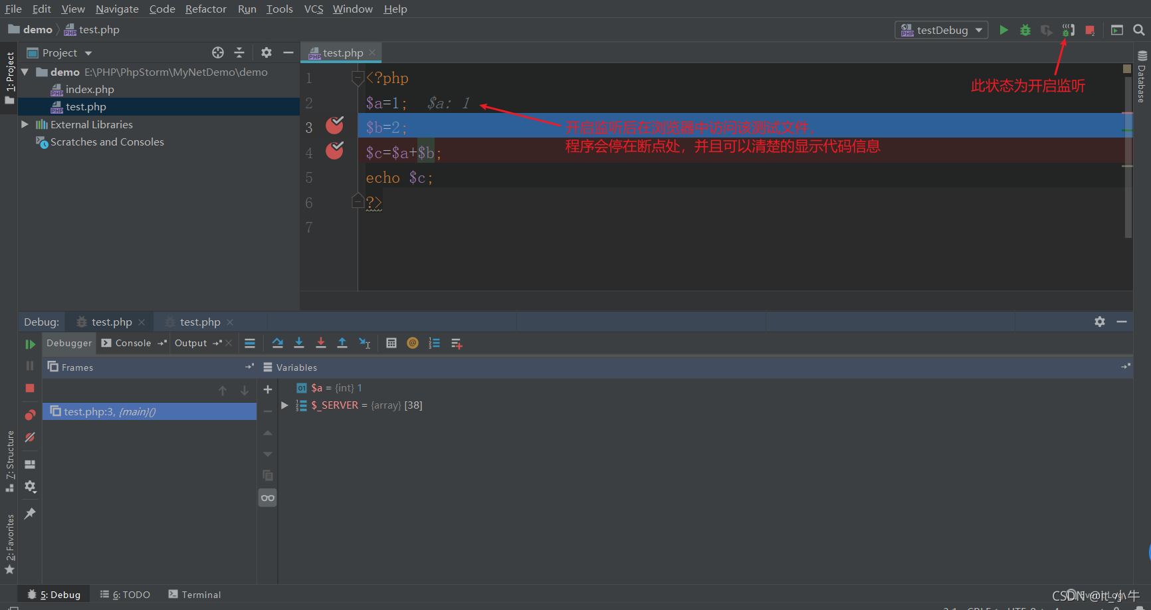Click Step Into in debugger toolbar
The width and height of the screenshot is (1151, 610).
(299, 343)
